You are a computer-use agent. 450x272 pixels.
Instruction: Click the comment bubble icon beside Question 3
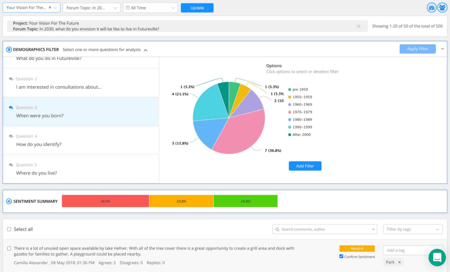pyautogui.click(x=11, y=107)
